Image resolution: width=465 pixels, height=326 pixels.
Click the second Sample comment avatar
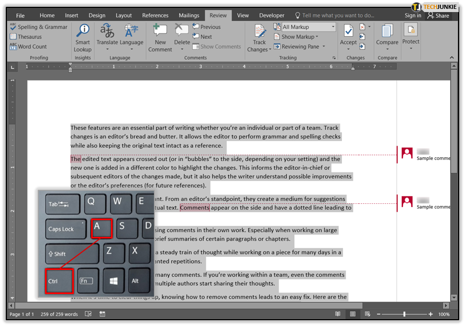click(407, 202)
